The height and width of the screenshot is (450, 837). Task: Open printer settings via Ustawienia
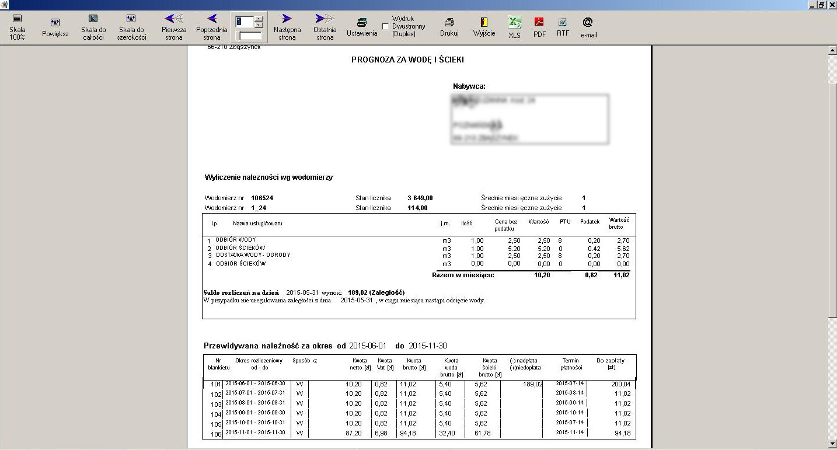pyautogui.click(x=362, y=27)
